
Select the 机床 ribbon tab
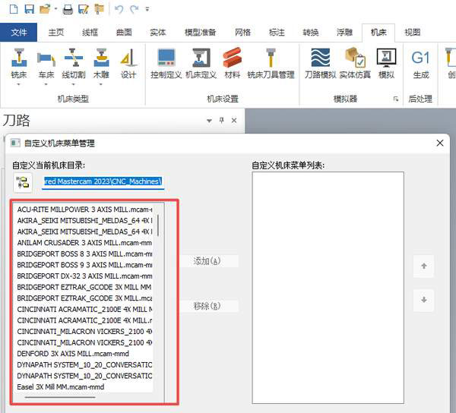(x=378, y=32)
